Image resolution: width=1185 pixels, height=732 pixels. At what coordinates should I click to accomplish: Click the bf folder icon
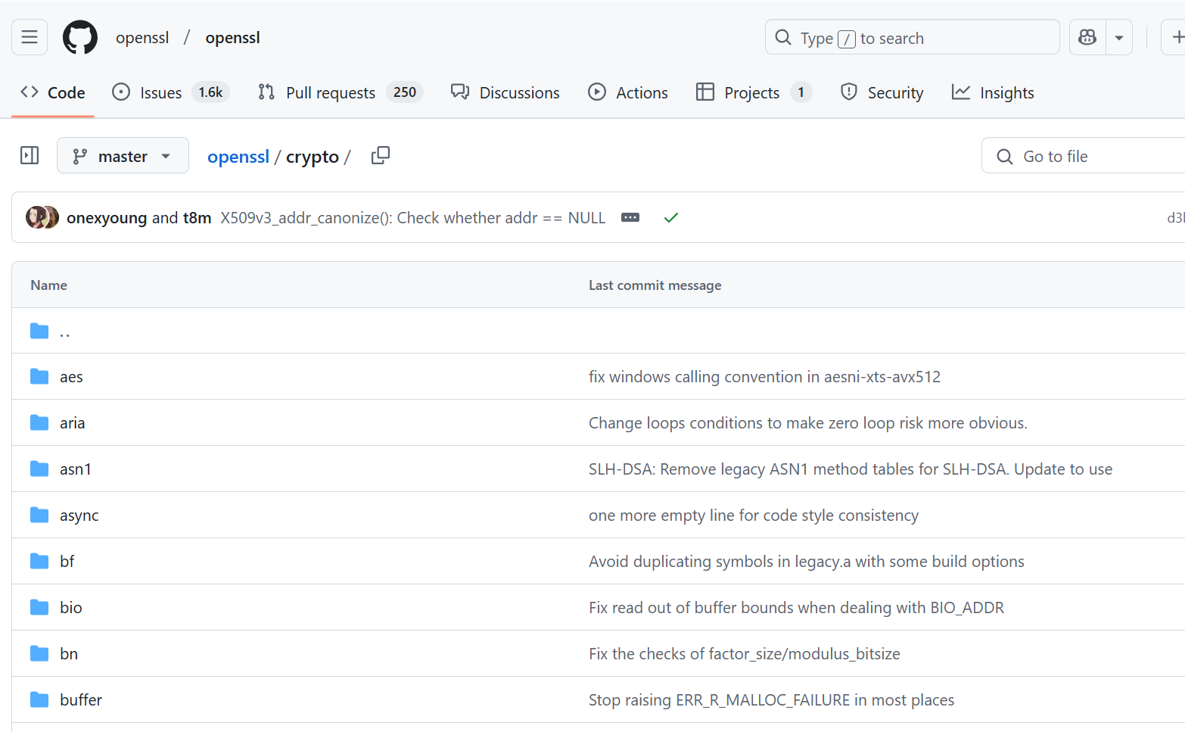(39, 561)
